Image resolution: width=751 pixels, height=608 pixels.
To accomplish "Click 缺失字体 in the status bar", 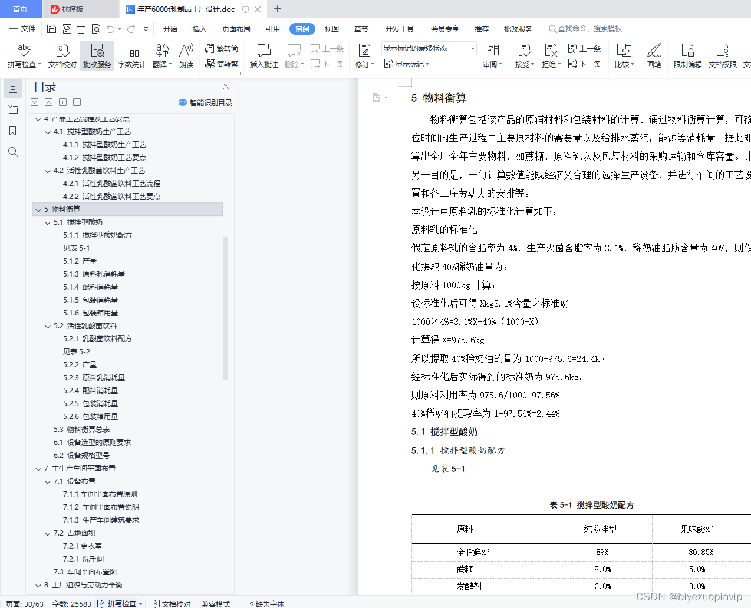I will [265, 603].
